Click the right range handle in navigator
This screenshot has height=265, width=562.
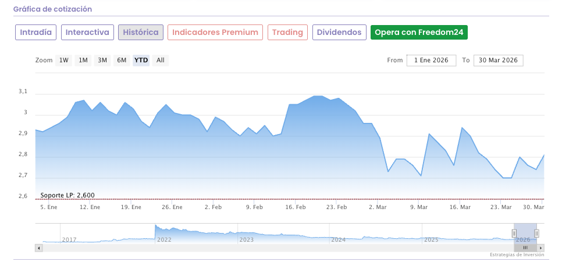[x=536, y=233]
